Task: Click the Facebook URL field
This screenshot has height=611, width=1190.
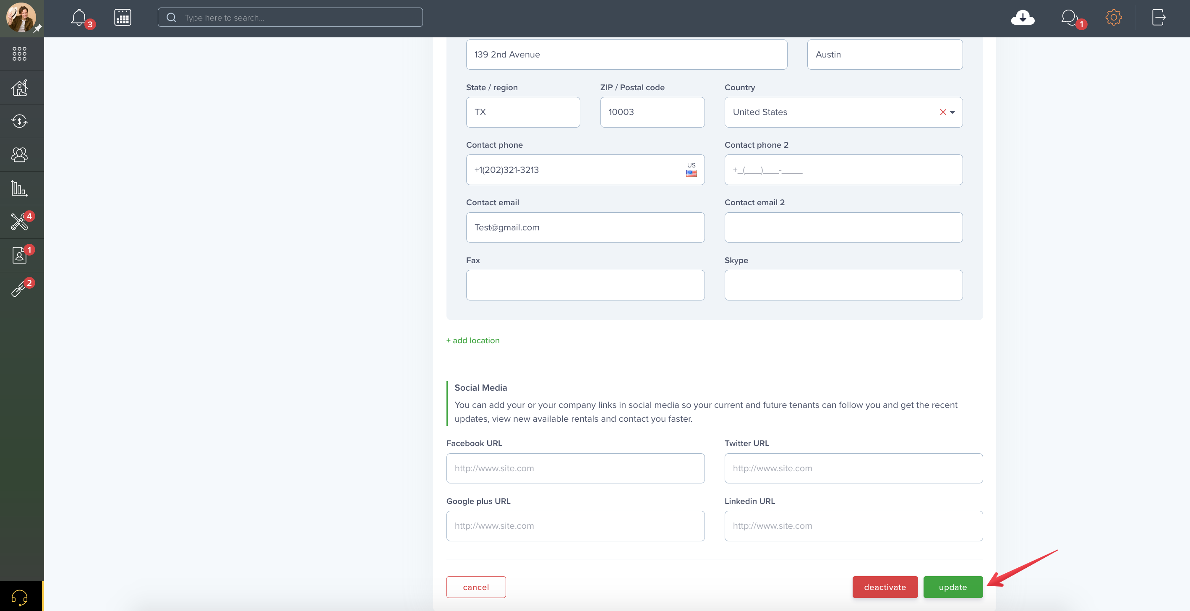Action: pyautogui.click(x=575, y=468)
